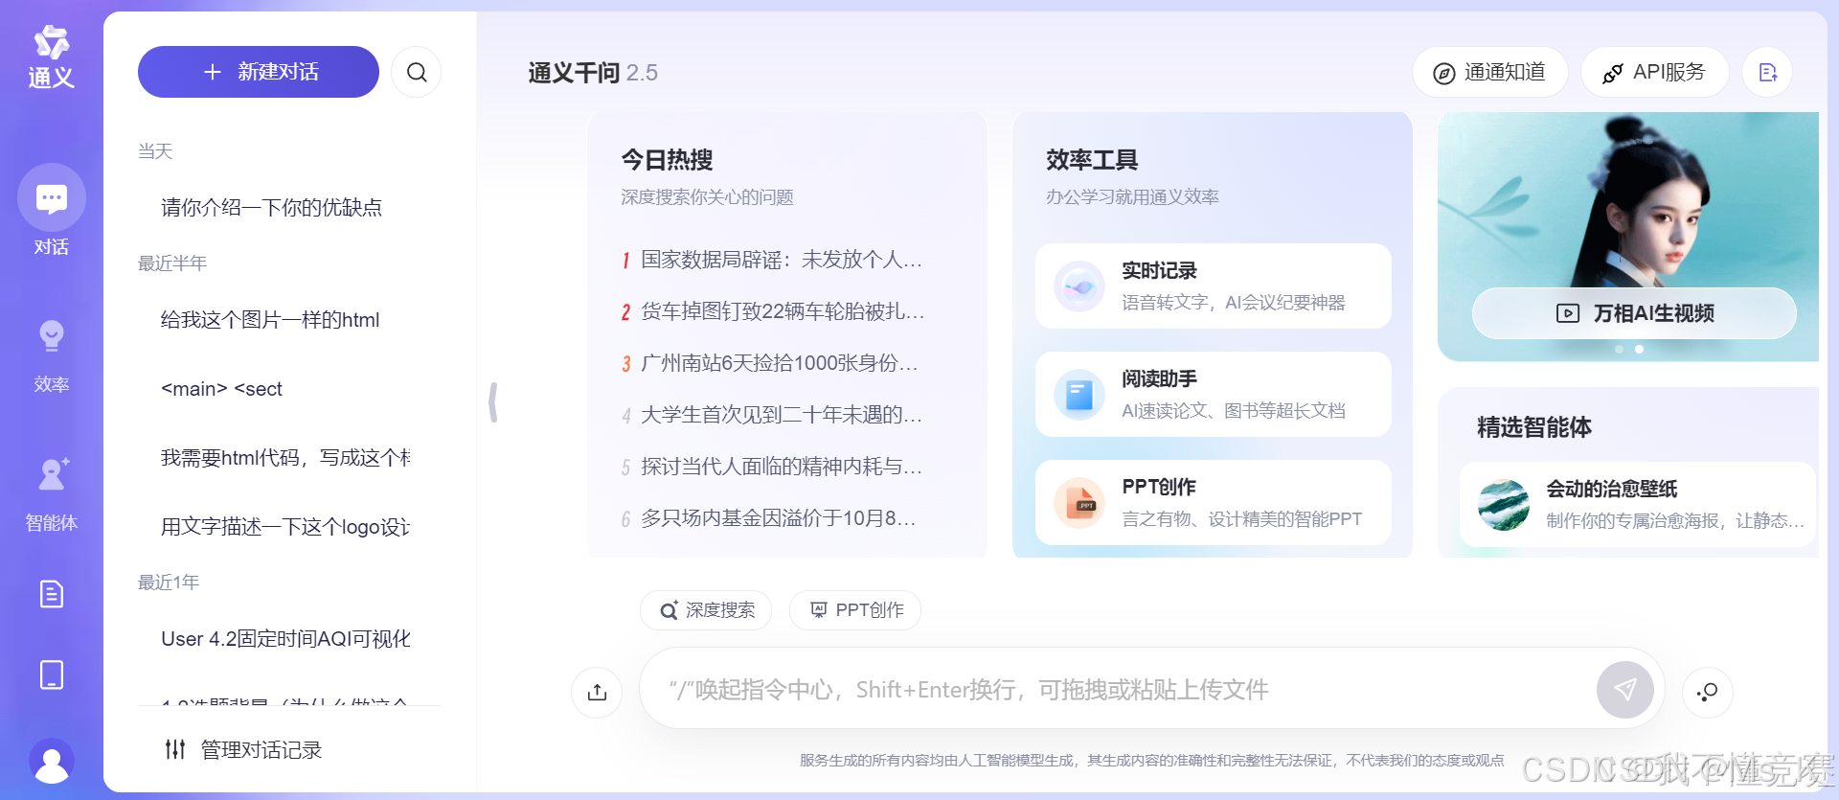Image resolution: width=1839 pixels, height=800 pixels.
Task: Click the 会动的治愈壁纸 thumbnail image
Action: 1504,504
